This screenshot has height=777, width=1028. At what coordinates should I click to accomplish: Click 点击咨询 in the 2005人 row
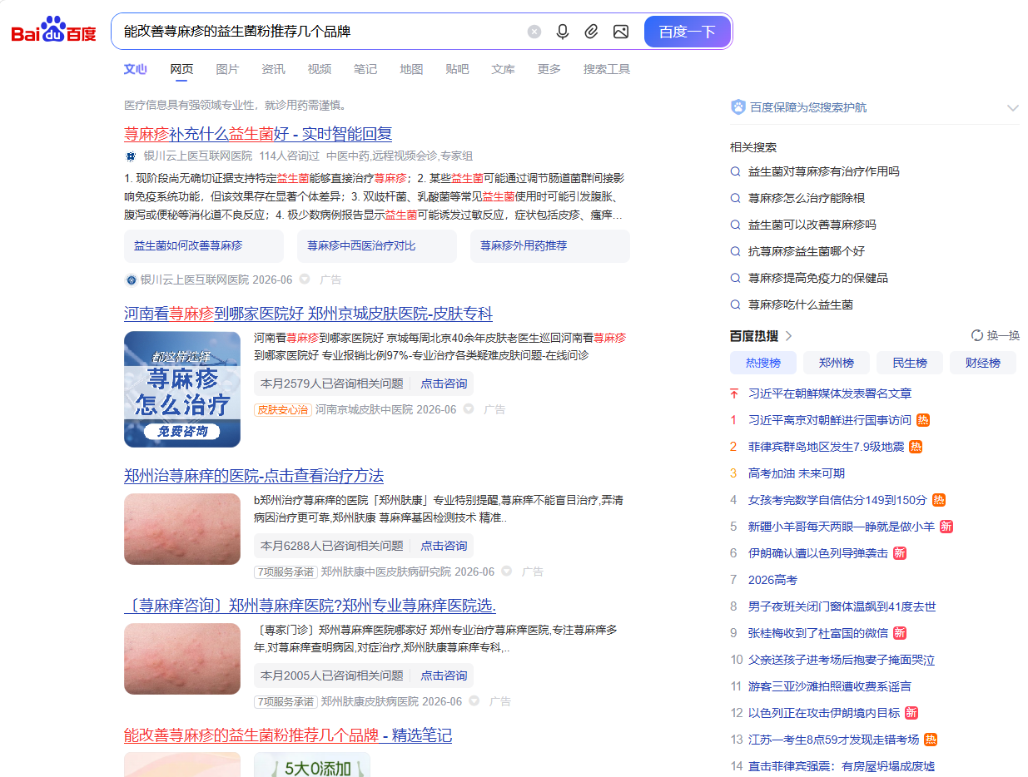tap(444, 676)
